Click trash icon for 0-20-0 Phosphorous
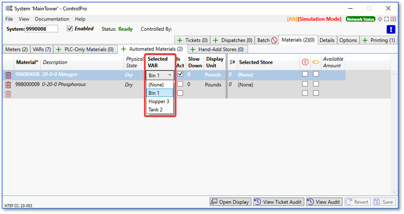Viewport: 404px width, 214px height. pyautogui.click(x=8, y=85)
